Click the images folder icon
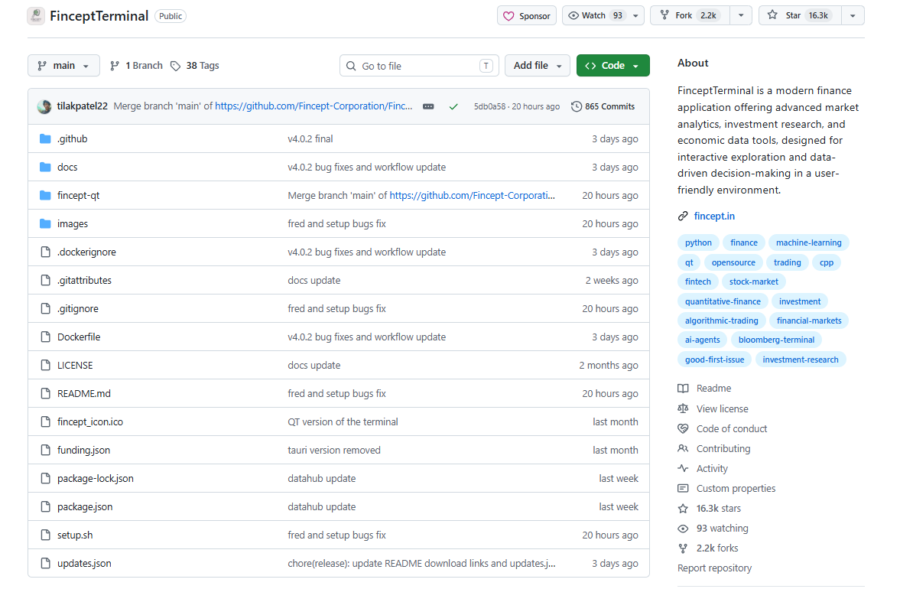This screenshot has height=589, width=900. (x=45, y=223)
